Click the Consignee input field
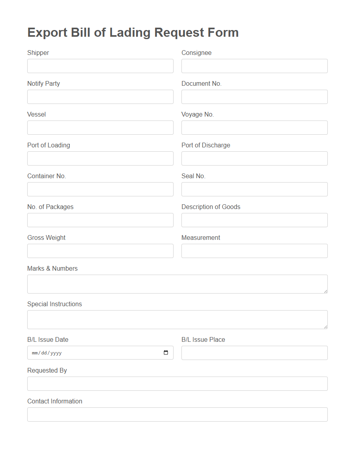 [x=254, y=66]
